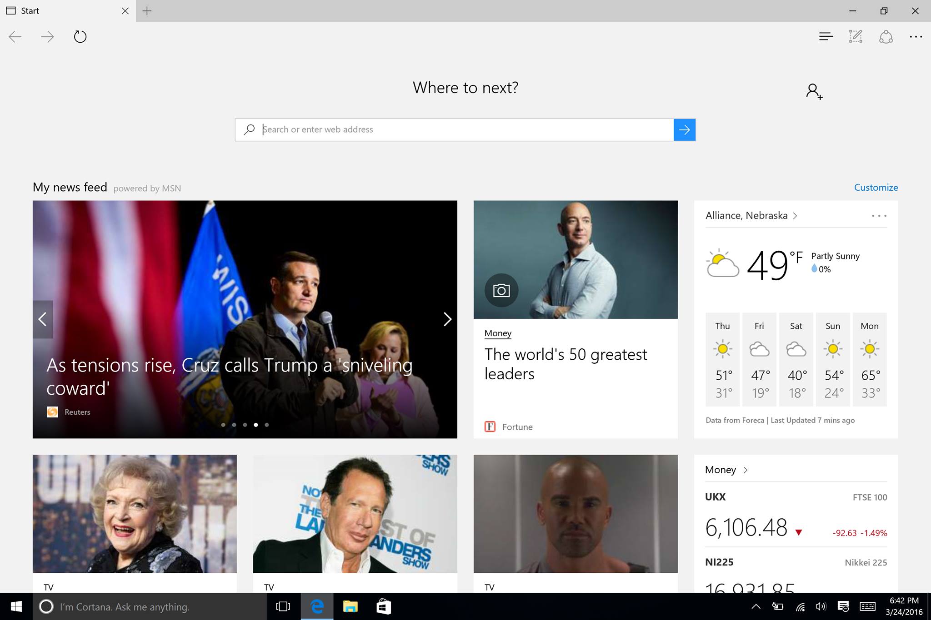Viewport: 931px width, 620px height.
Task: Select Monday forecast tile
Action: coord(870,359)
